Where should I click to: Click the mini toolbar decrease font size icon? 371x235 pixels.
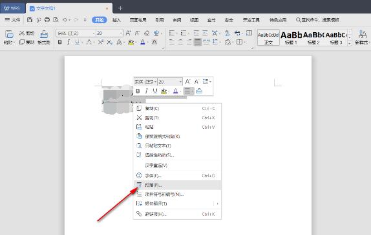[196, 82]
